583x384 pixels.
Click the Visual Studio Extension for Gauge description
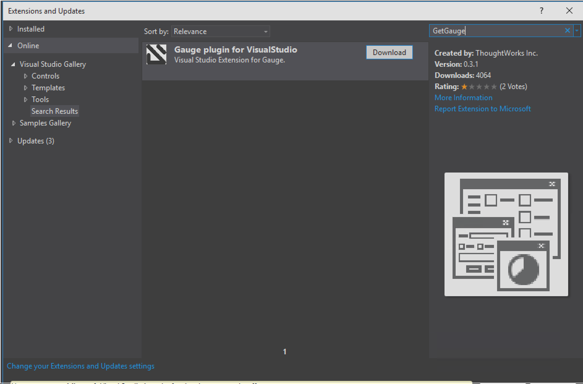(229, 60)
